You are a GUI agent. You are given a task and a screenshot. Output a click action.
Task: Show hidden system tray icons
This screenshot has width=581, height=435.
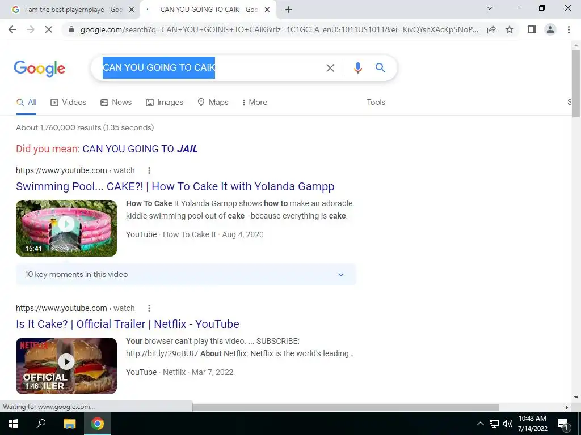tap(480, 424)
